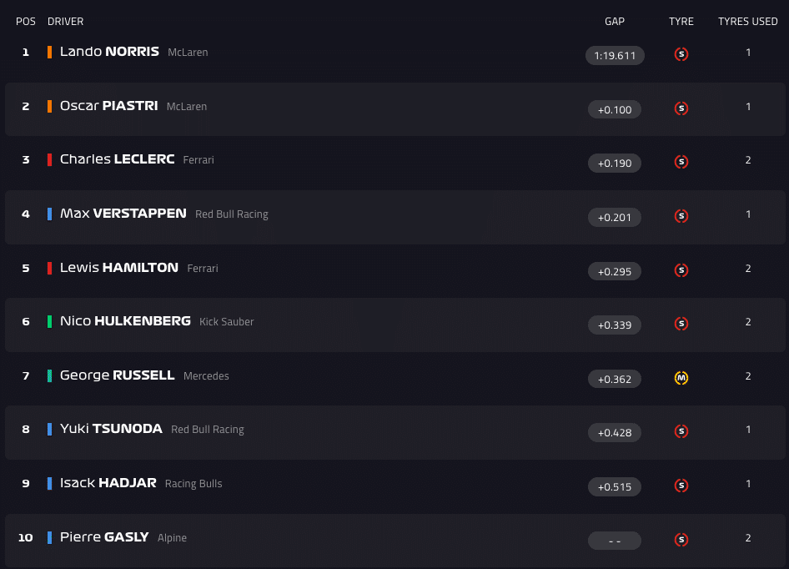The image size is (789, 569).
Task: Click Gasly's empty gap badge
Action: (x=615, y=541)
